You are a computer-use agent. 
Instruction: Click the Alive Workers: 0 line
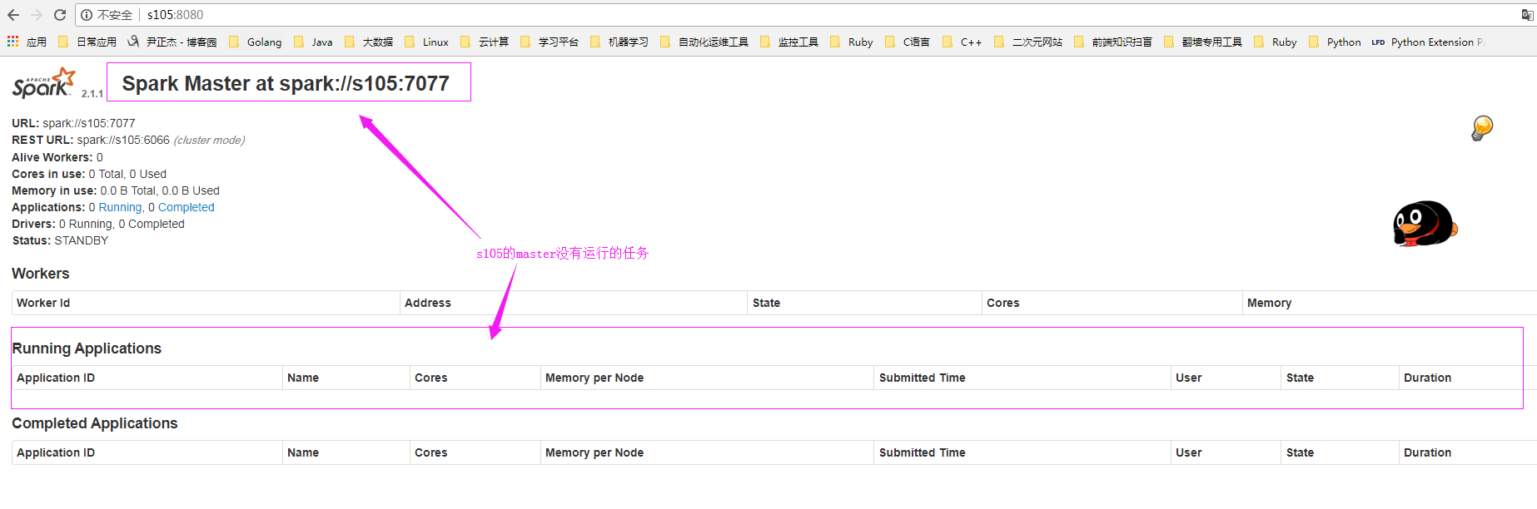click(57, 157)
